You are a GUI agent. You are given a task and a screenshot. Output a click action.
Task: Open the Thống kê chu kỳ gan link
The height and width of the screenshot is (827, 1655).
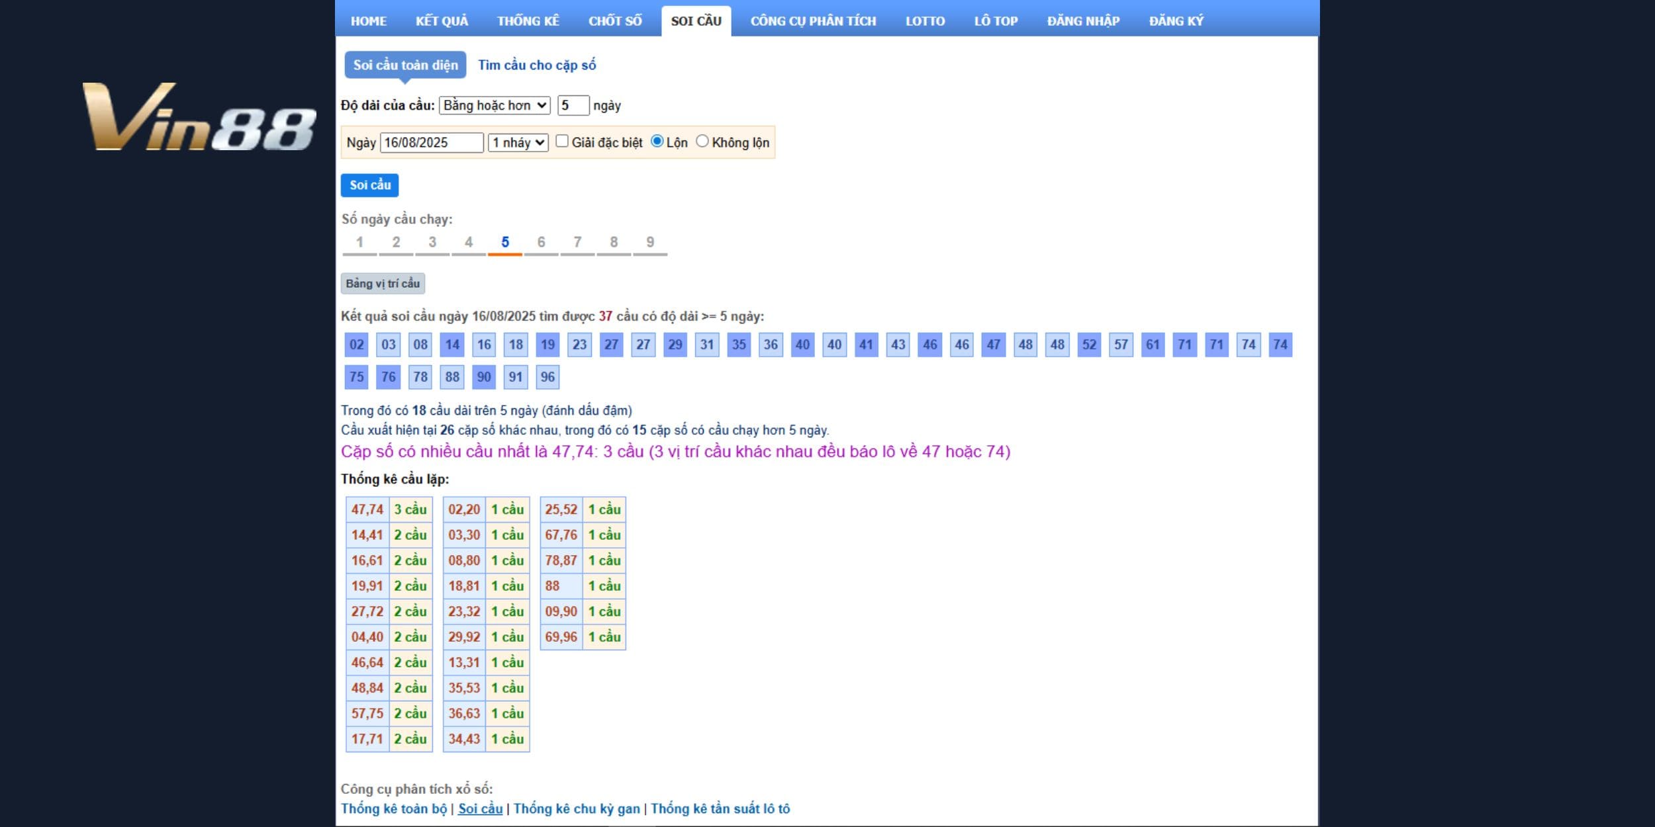coord(577,808)
